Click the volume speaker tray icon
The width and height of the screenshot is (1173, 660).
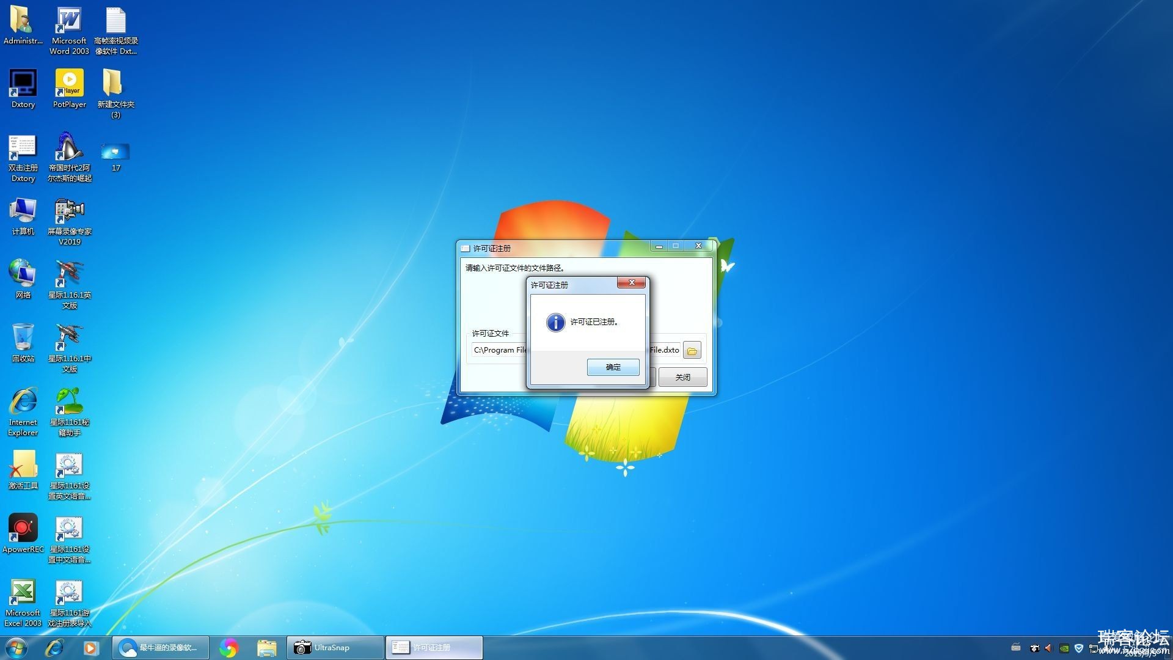(x=1049, y=648)
